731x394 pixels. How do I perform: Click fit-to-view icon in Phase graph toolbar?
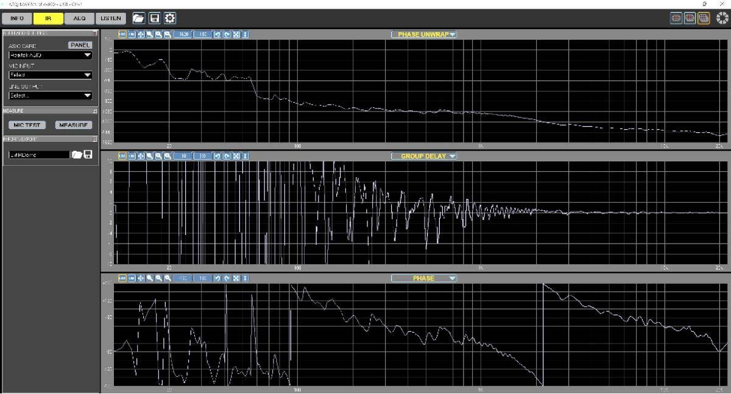click(x=236, y=278)
